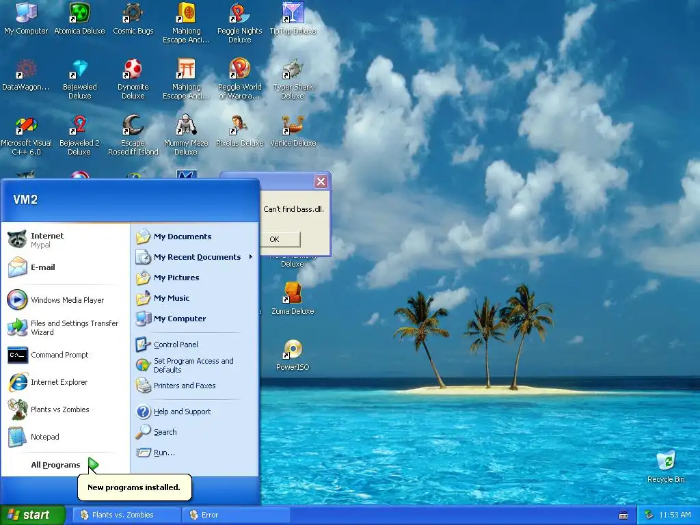The height and width of the screenshot is (525, 700).
Task: Open the Recycle Bin
Action: (x=666, y=467)
